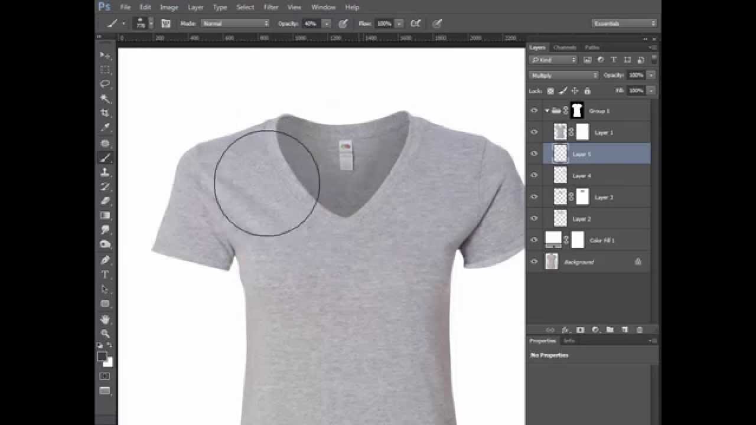The image size is (756, 425).
Task: Delete layer trash icon
Action: tap(639, 330)
